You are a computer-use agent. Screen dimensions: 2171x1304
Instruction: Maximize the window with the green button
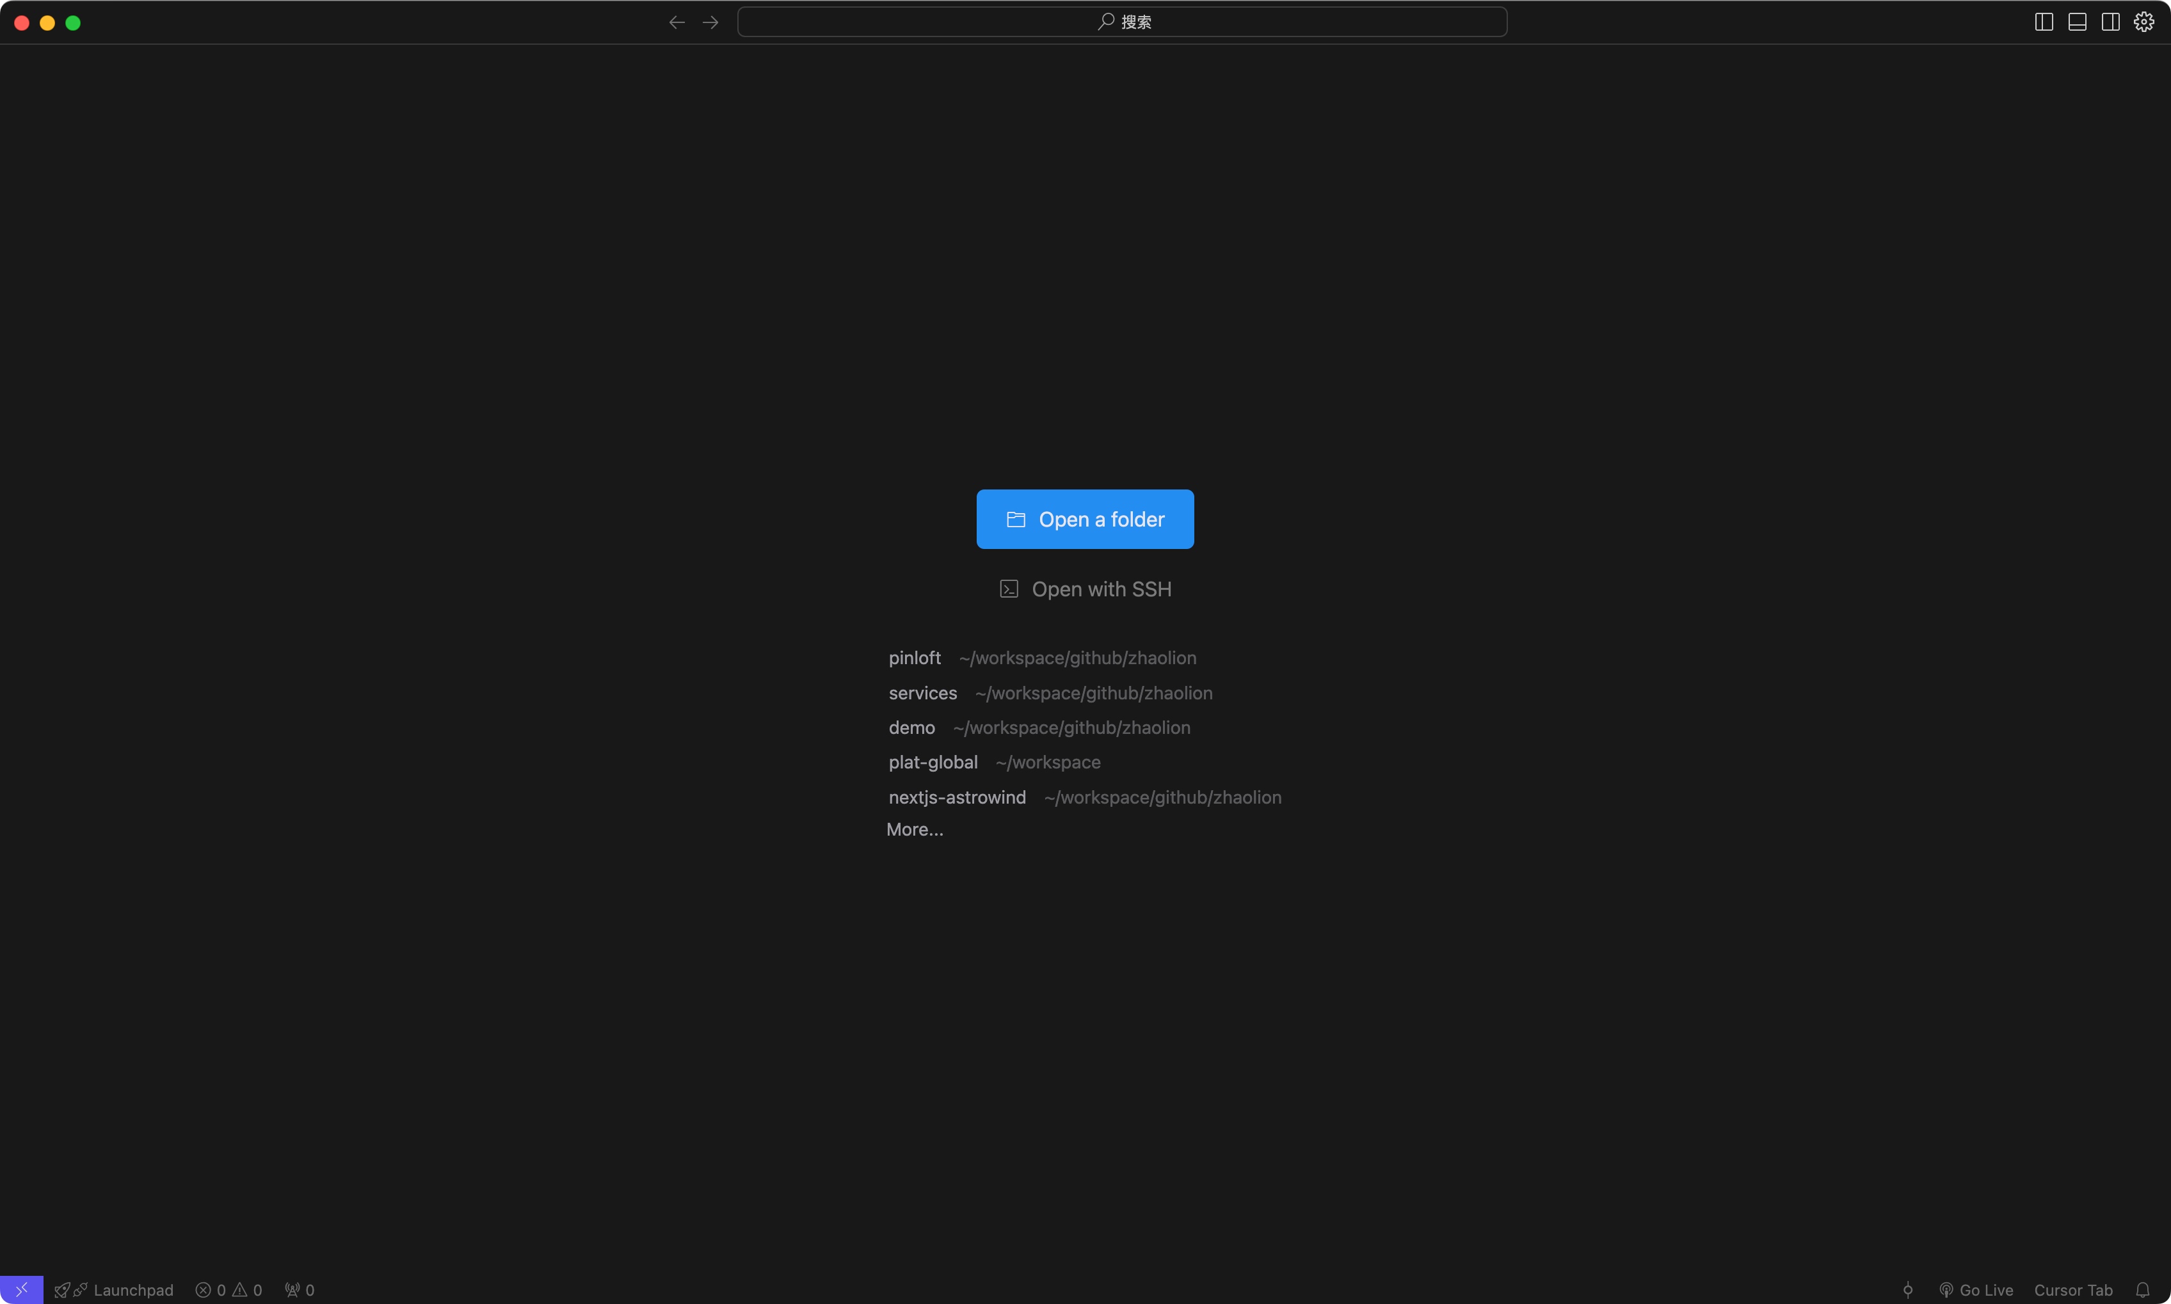73,23
